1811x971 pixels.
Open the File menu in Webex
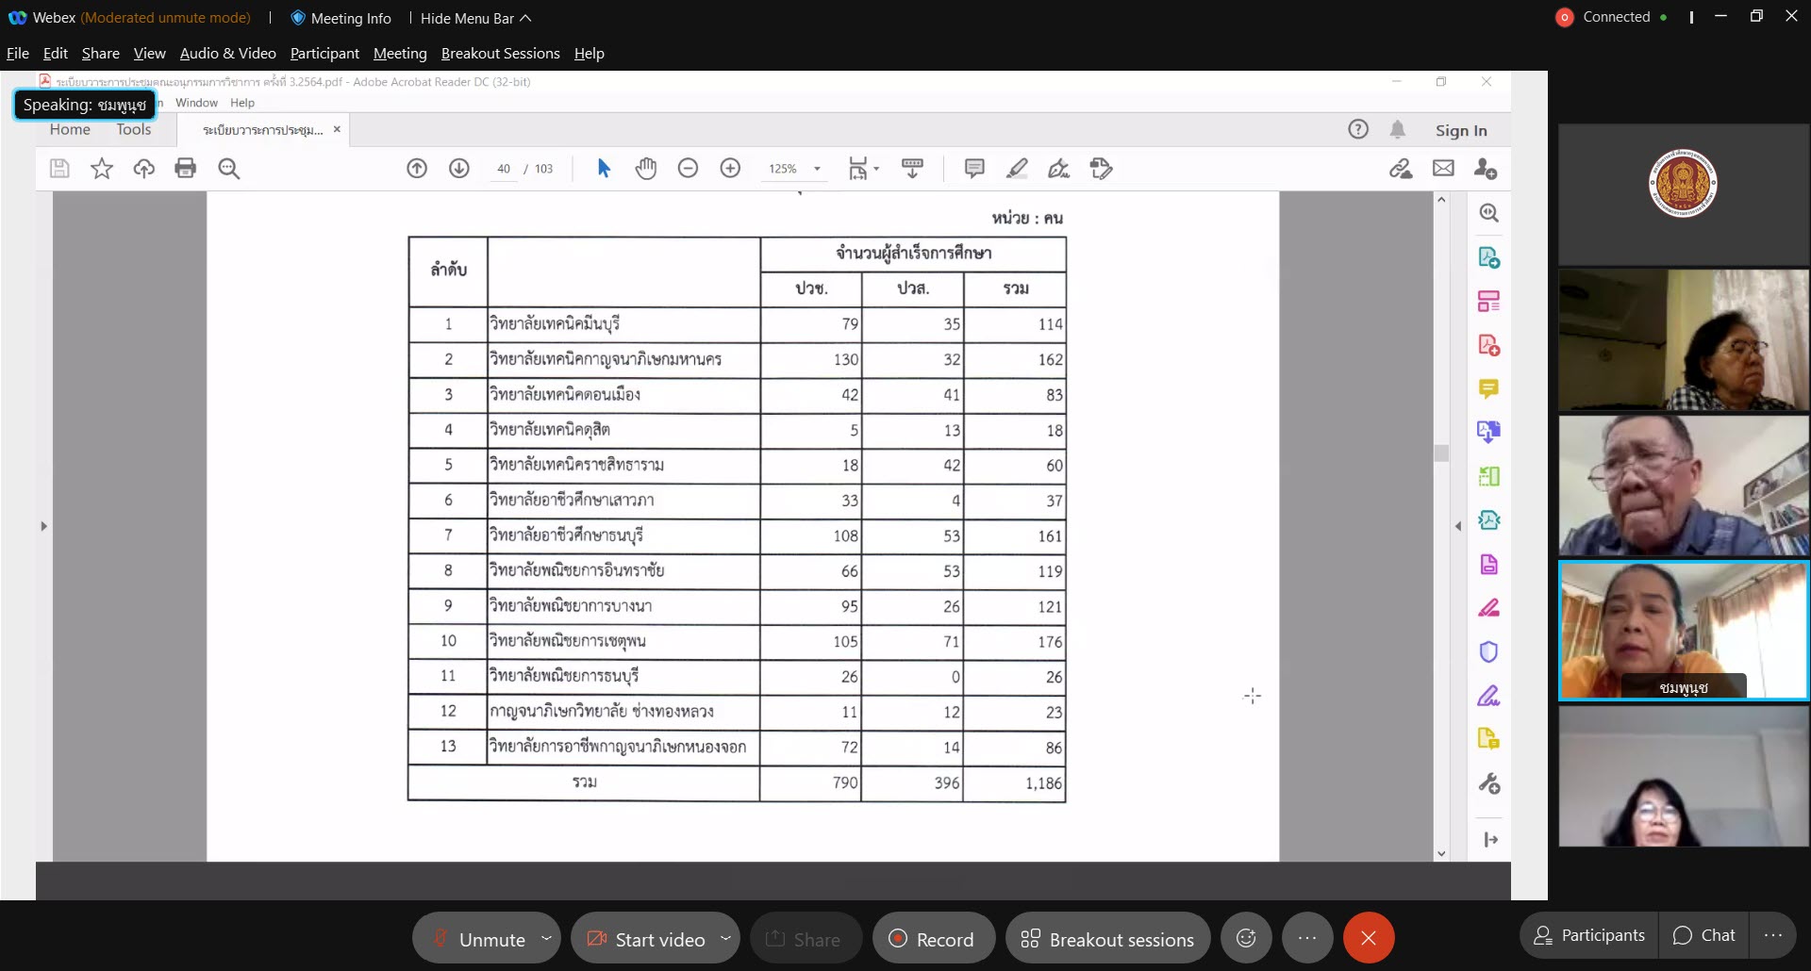[18, 53]
